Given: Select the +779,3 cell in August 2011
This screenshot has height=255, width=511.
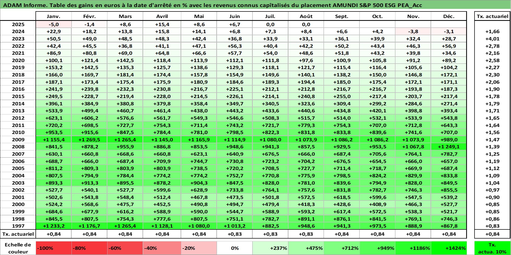Looking at the screenshot, I should tap(306, 125).
